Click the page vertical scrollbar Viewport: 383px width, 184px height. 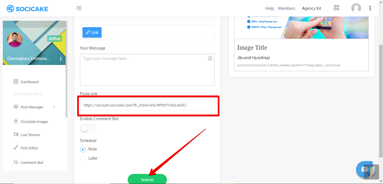[381, 101]
